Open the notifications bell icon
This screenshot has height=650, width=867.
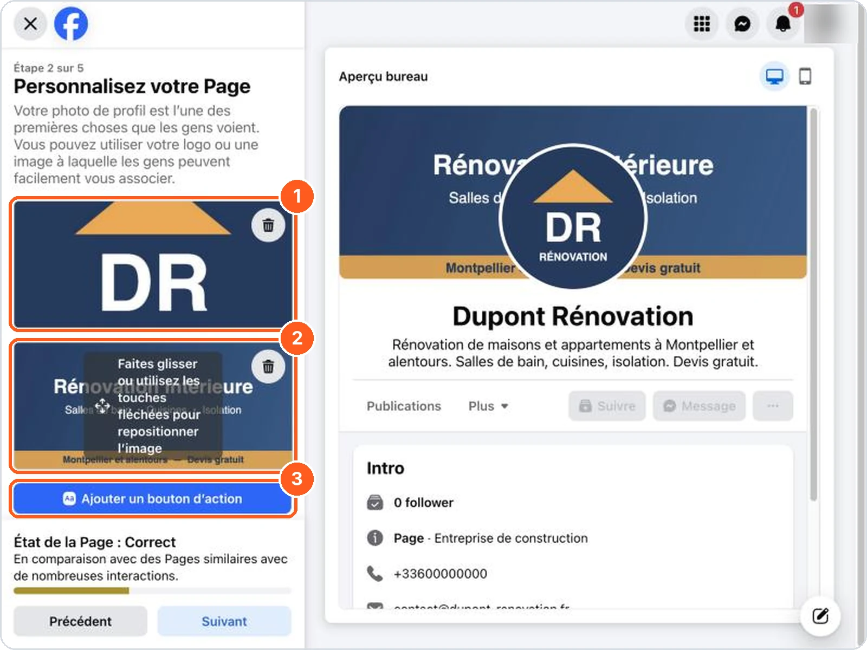tap(782, 24)
